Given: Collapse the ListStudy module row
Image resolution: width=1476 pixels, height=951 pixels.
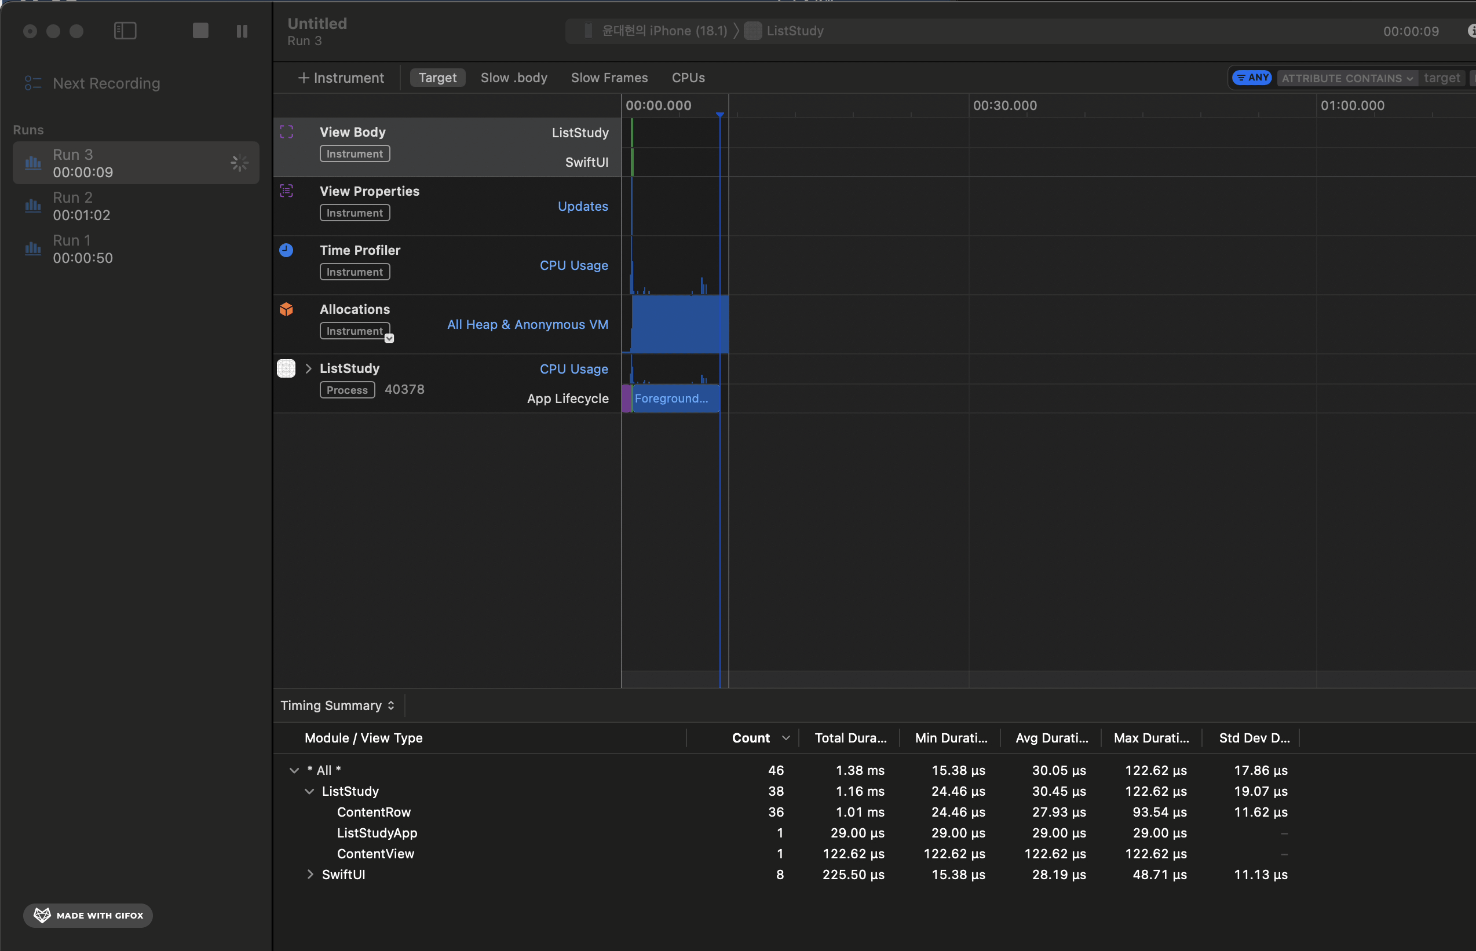Looking at the screenshot, I should 309,791.
